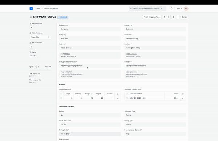Viewport: 218px width, 141px height.
Task: Open the Pickup from Company select field
Action: tap(90, 29)
